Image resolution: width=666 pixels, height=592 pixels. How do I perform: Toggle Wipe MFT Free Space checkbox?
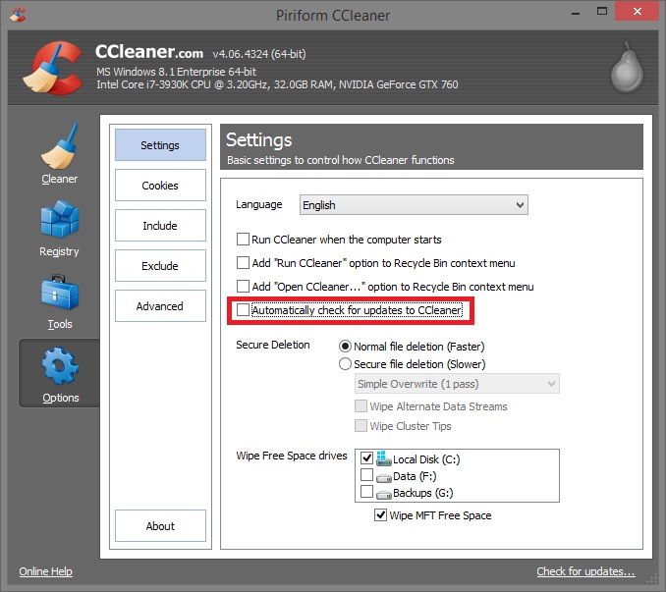(x=380, y=515)
